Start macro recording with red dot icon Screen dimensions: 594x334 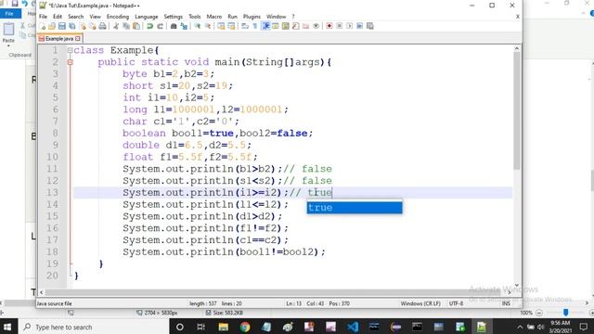(329, 26)
